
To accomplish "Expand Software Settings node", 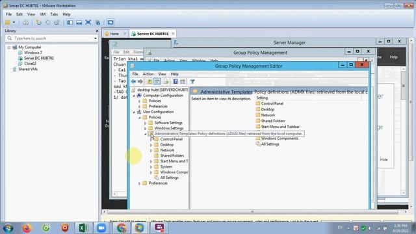I will 145,123.
